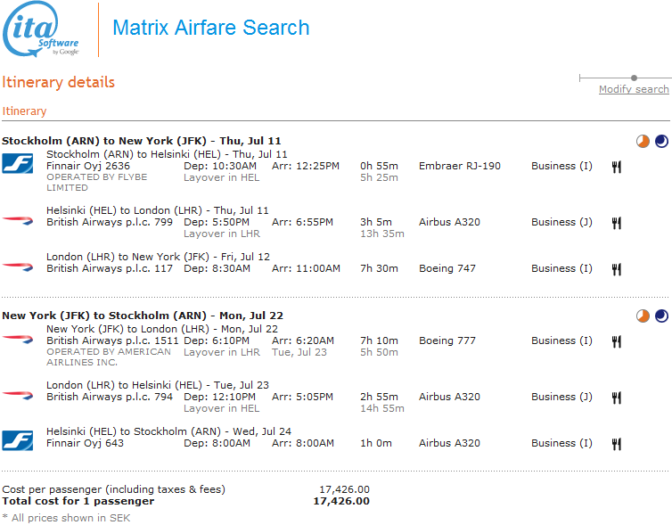Click the meal icon for British Airways 117
Image resolution: width=672 pixels, height=525 pixels.
point(616,269)
